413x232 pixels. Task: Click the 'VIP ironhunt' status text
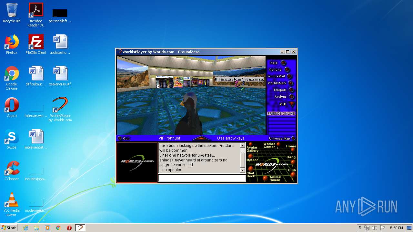[x=169, y=138]
